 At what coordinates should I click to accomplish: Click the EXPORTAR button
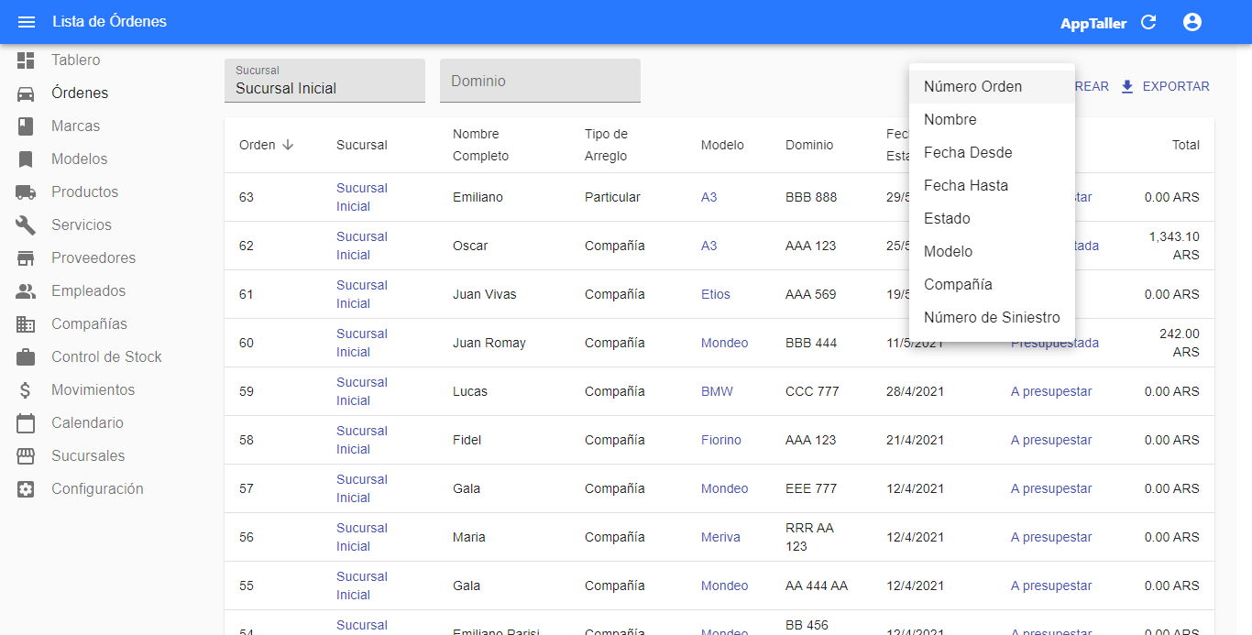(x=1165, y=86)
